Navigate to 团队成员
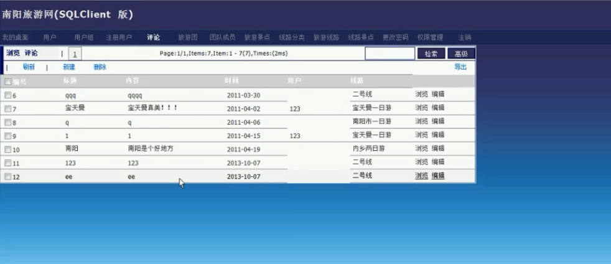The height and width of the screenshot is (264, 611). (x=223, y=37)
